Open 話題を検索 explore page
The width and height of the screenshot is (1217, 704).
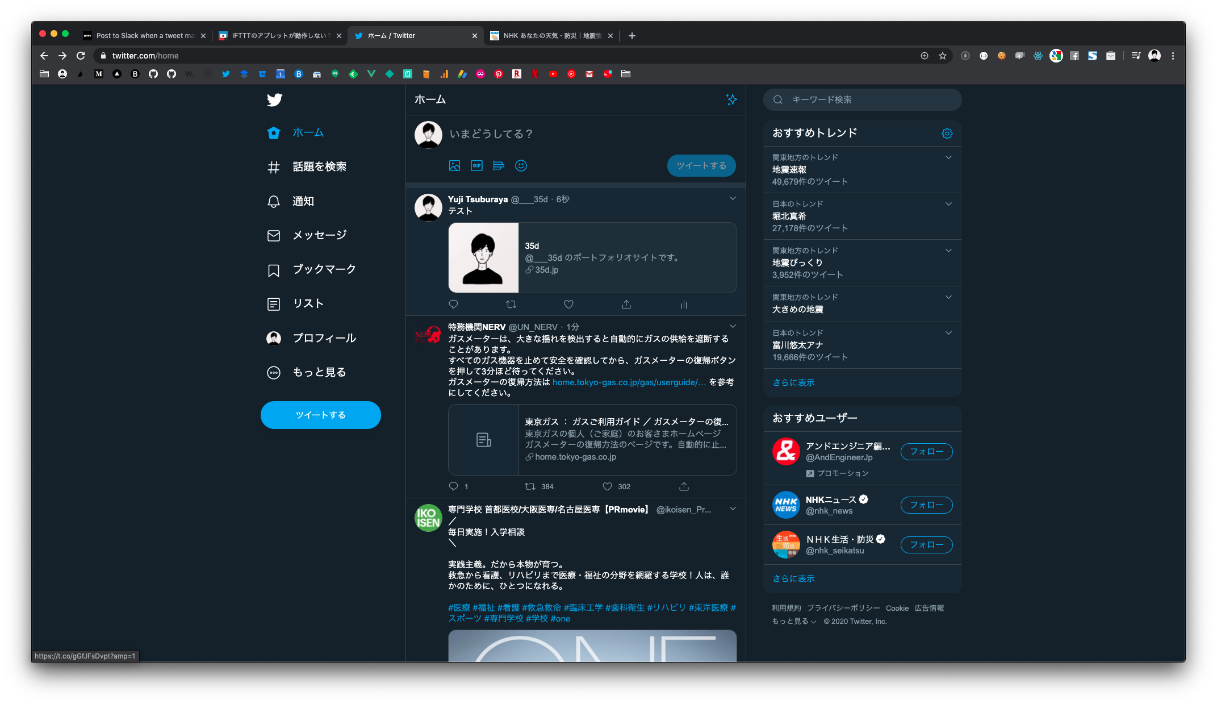point(307,166)
